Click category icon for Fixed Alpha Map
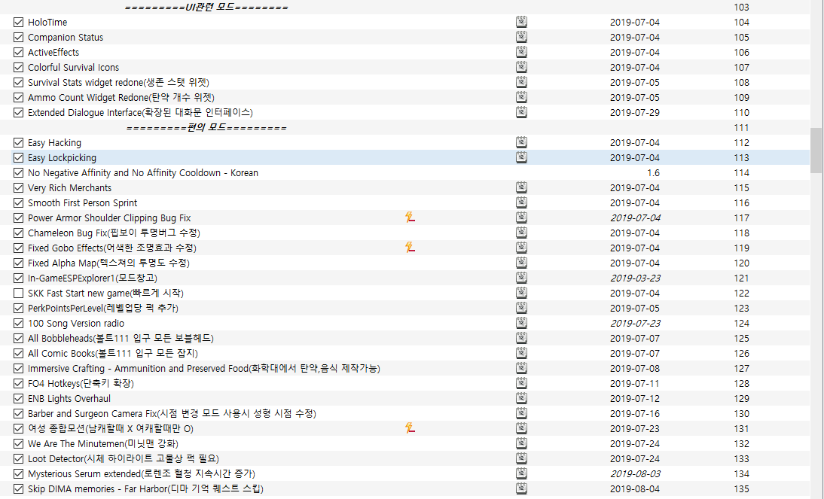 click(x=520, y=263)
